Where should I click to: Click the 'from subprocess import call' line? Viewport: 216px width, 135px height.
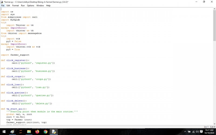(19, 17)
